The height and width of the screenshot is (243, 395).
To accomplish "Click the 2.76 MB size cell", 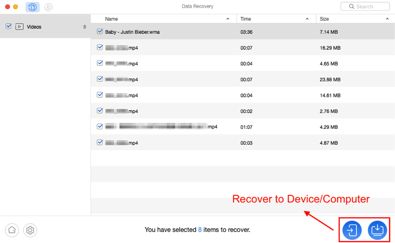I will (x=329, y=111).
